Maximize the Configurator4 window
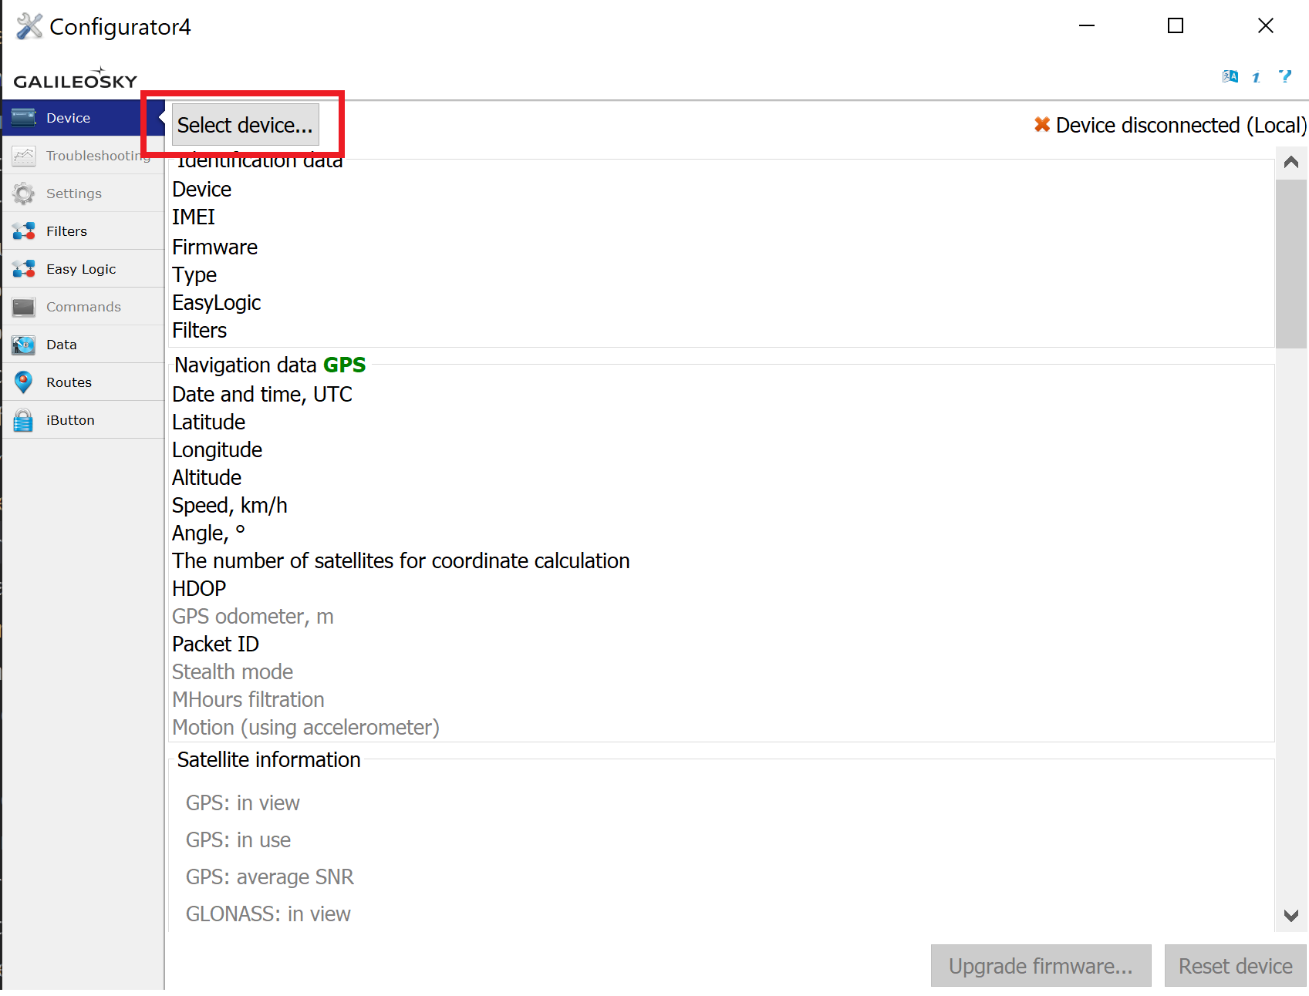Viewport: 1309px width, 996px height. (1176, 25)
